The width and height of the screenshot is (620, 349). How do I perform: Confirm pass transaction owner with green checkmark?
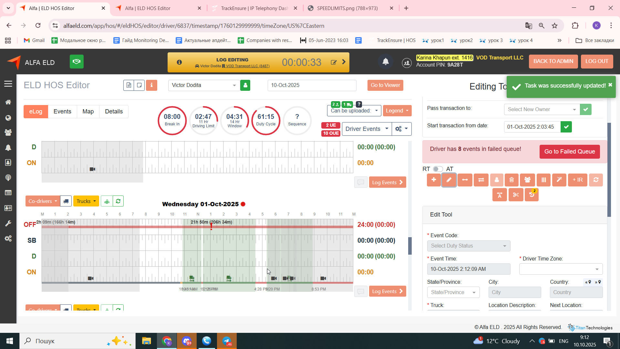(x=585, y=110)
